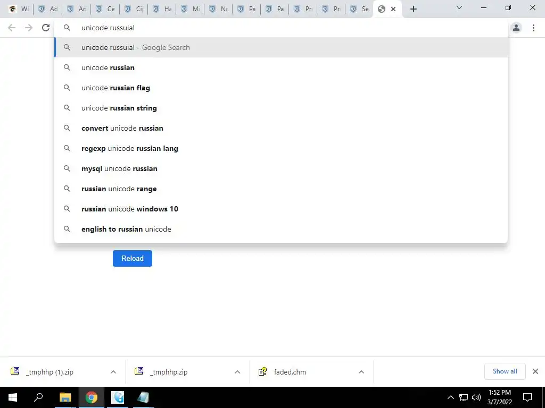Switch to the tab labeled W

coord(20,9)
